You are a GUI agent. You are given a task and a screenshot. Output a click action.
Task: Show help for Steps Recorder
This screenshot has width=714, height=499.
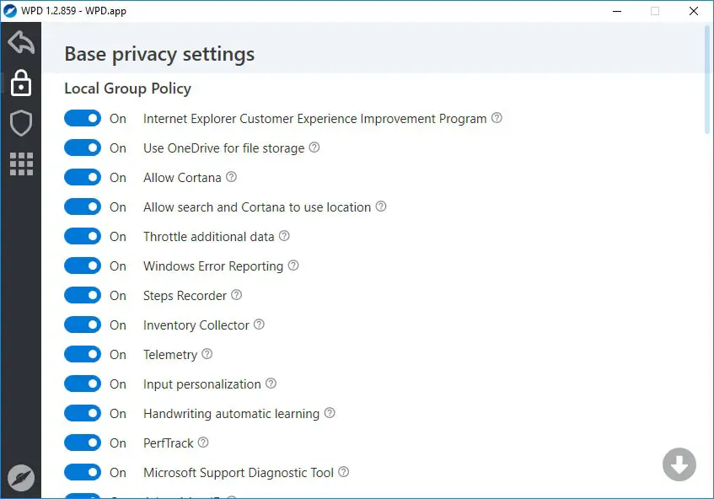tap(237, 295)
